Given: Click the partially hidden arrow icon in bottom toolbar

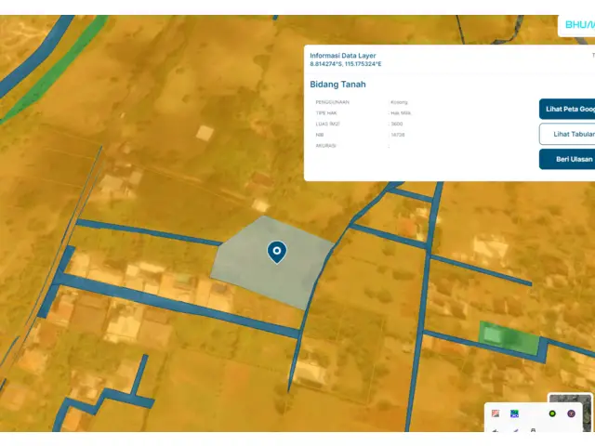Looking at the screenshot, I should coord(496,430).
